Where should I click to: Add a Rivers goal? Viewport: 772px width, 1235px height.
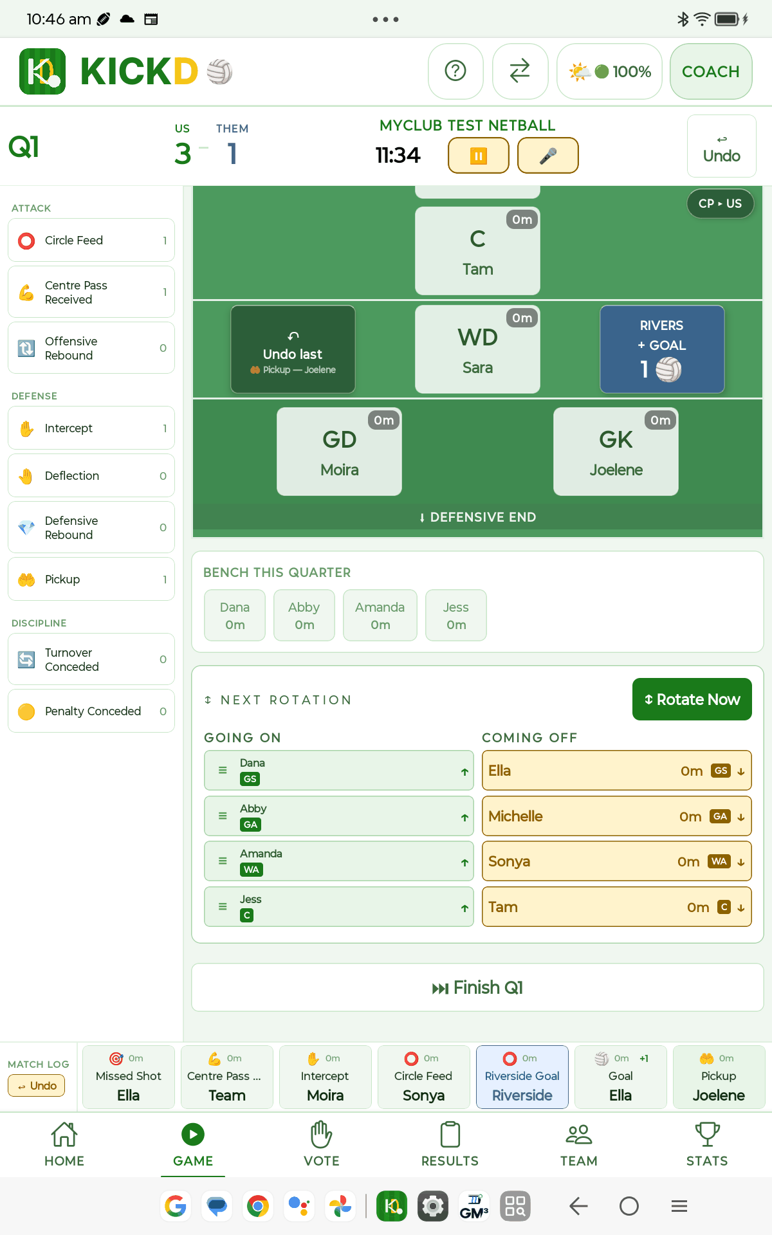tap(662, 349)
